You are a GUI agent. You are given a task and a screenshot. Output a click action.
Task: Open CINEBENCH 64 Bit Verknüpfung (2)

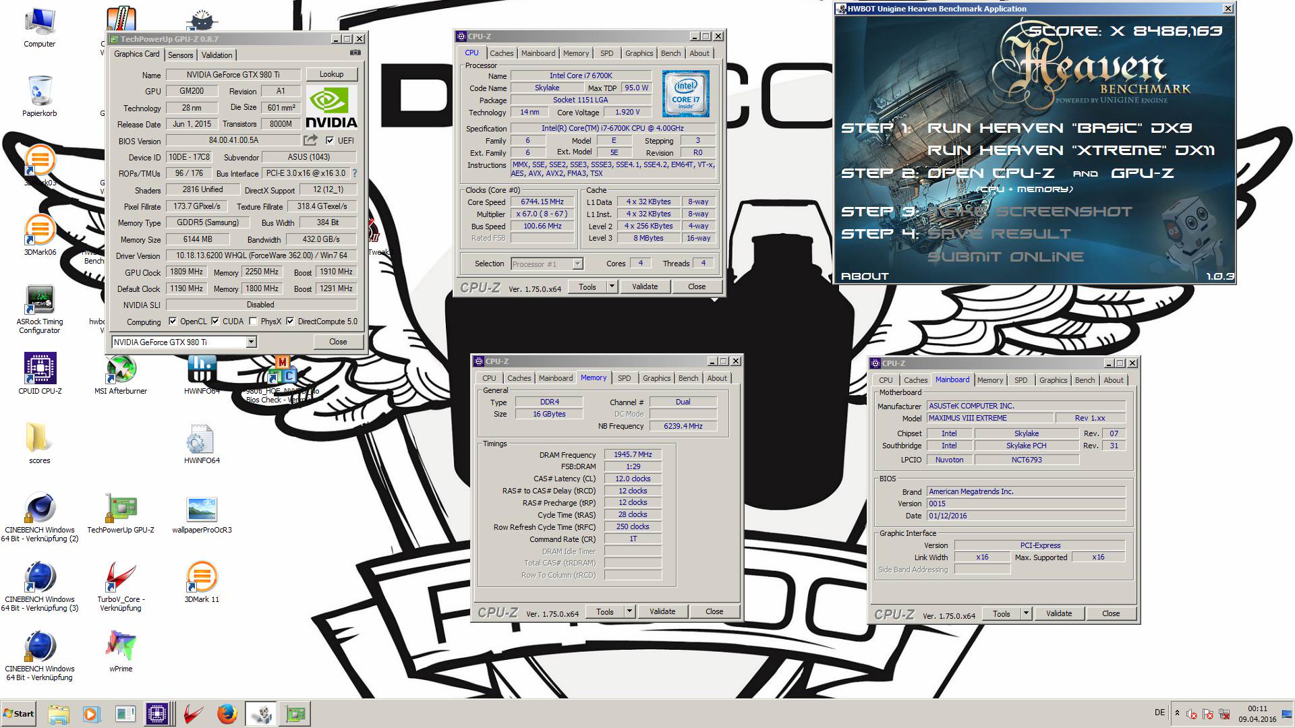pyautogui.click(x=40, y=516)
